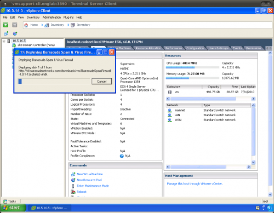
Task: Open the Help menu
Action: (x=79, y=18)
